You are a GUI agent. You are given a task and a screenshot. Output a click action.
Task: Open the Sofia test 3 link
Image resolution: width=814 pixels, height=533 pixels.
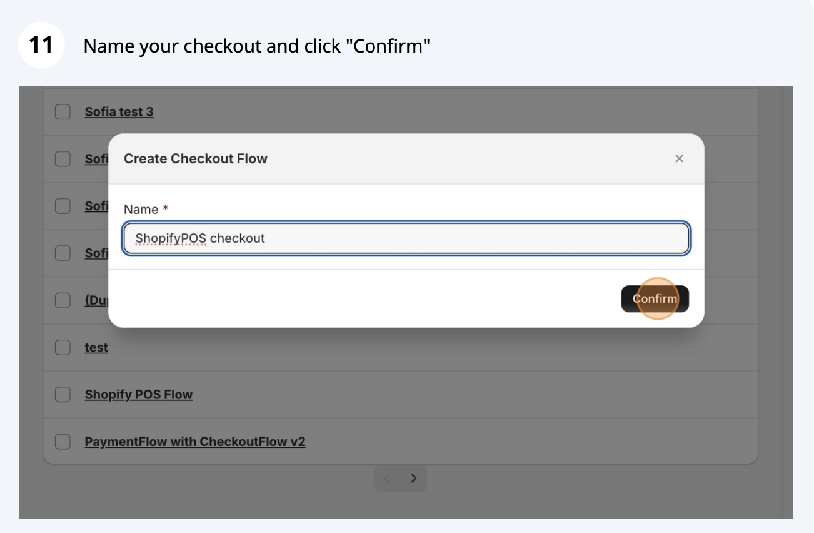[119, 112]
